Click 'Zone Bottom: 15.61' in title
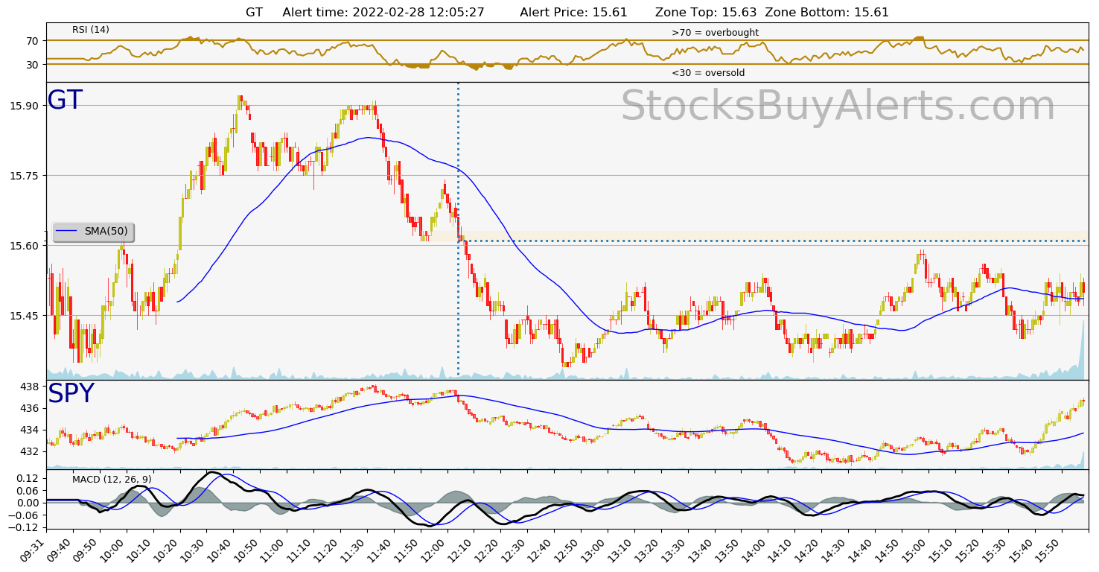This screenshot has height=572, width=1099. pos(827,13)
